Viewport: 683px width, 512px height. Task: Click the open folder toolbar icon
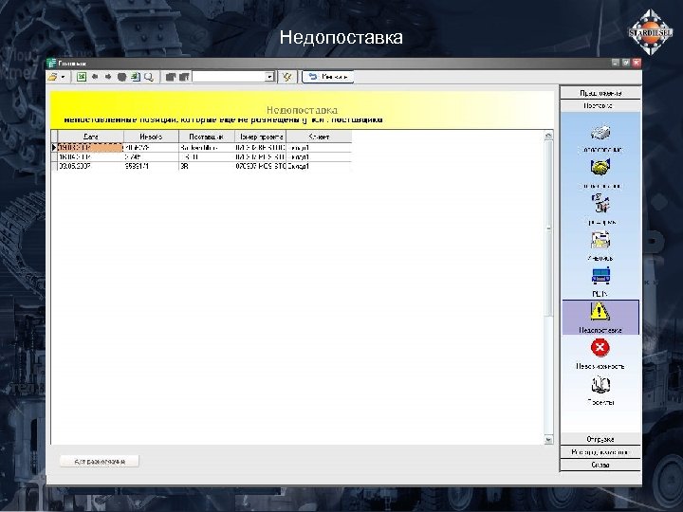pyautogui.click(x=53, y=77)
